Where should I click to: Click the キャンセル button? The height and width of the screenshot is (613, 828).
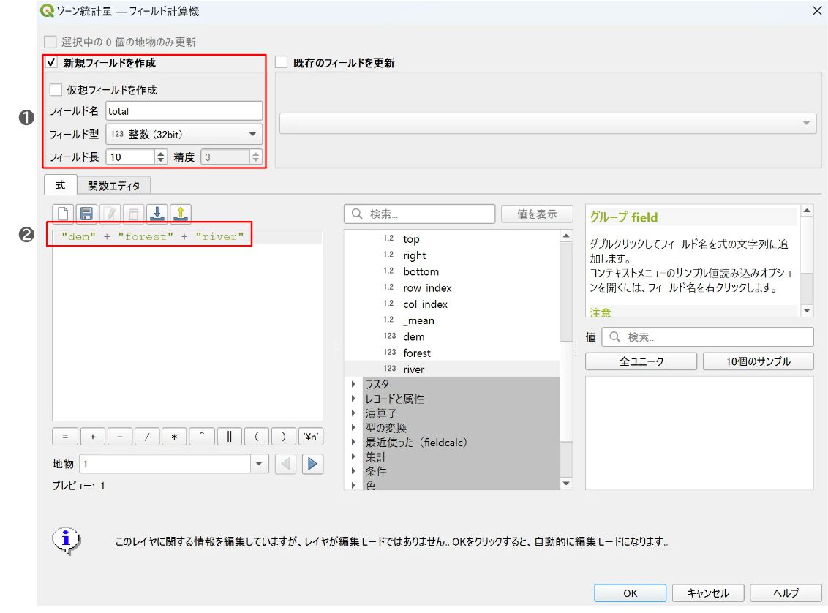(x=708, y=593)
